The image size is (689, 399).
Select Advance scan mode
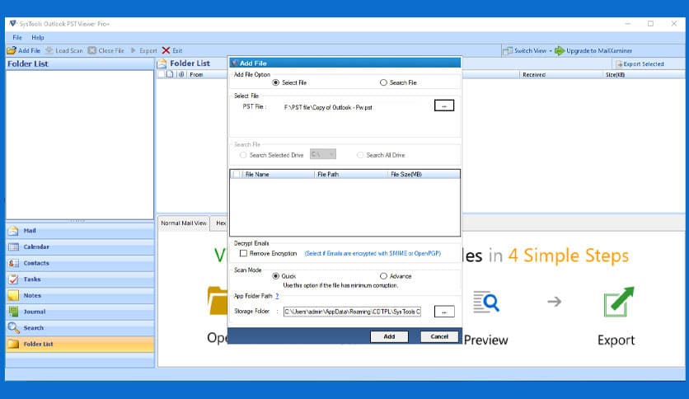(x=383, y=276)
